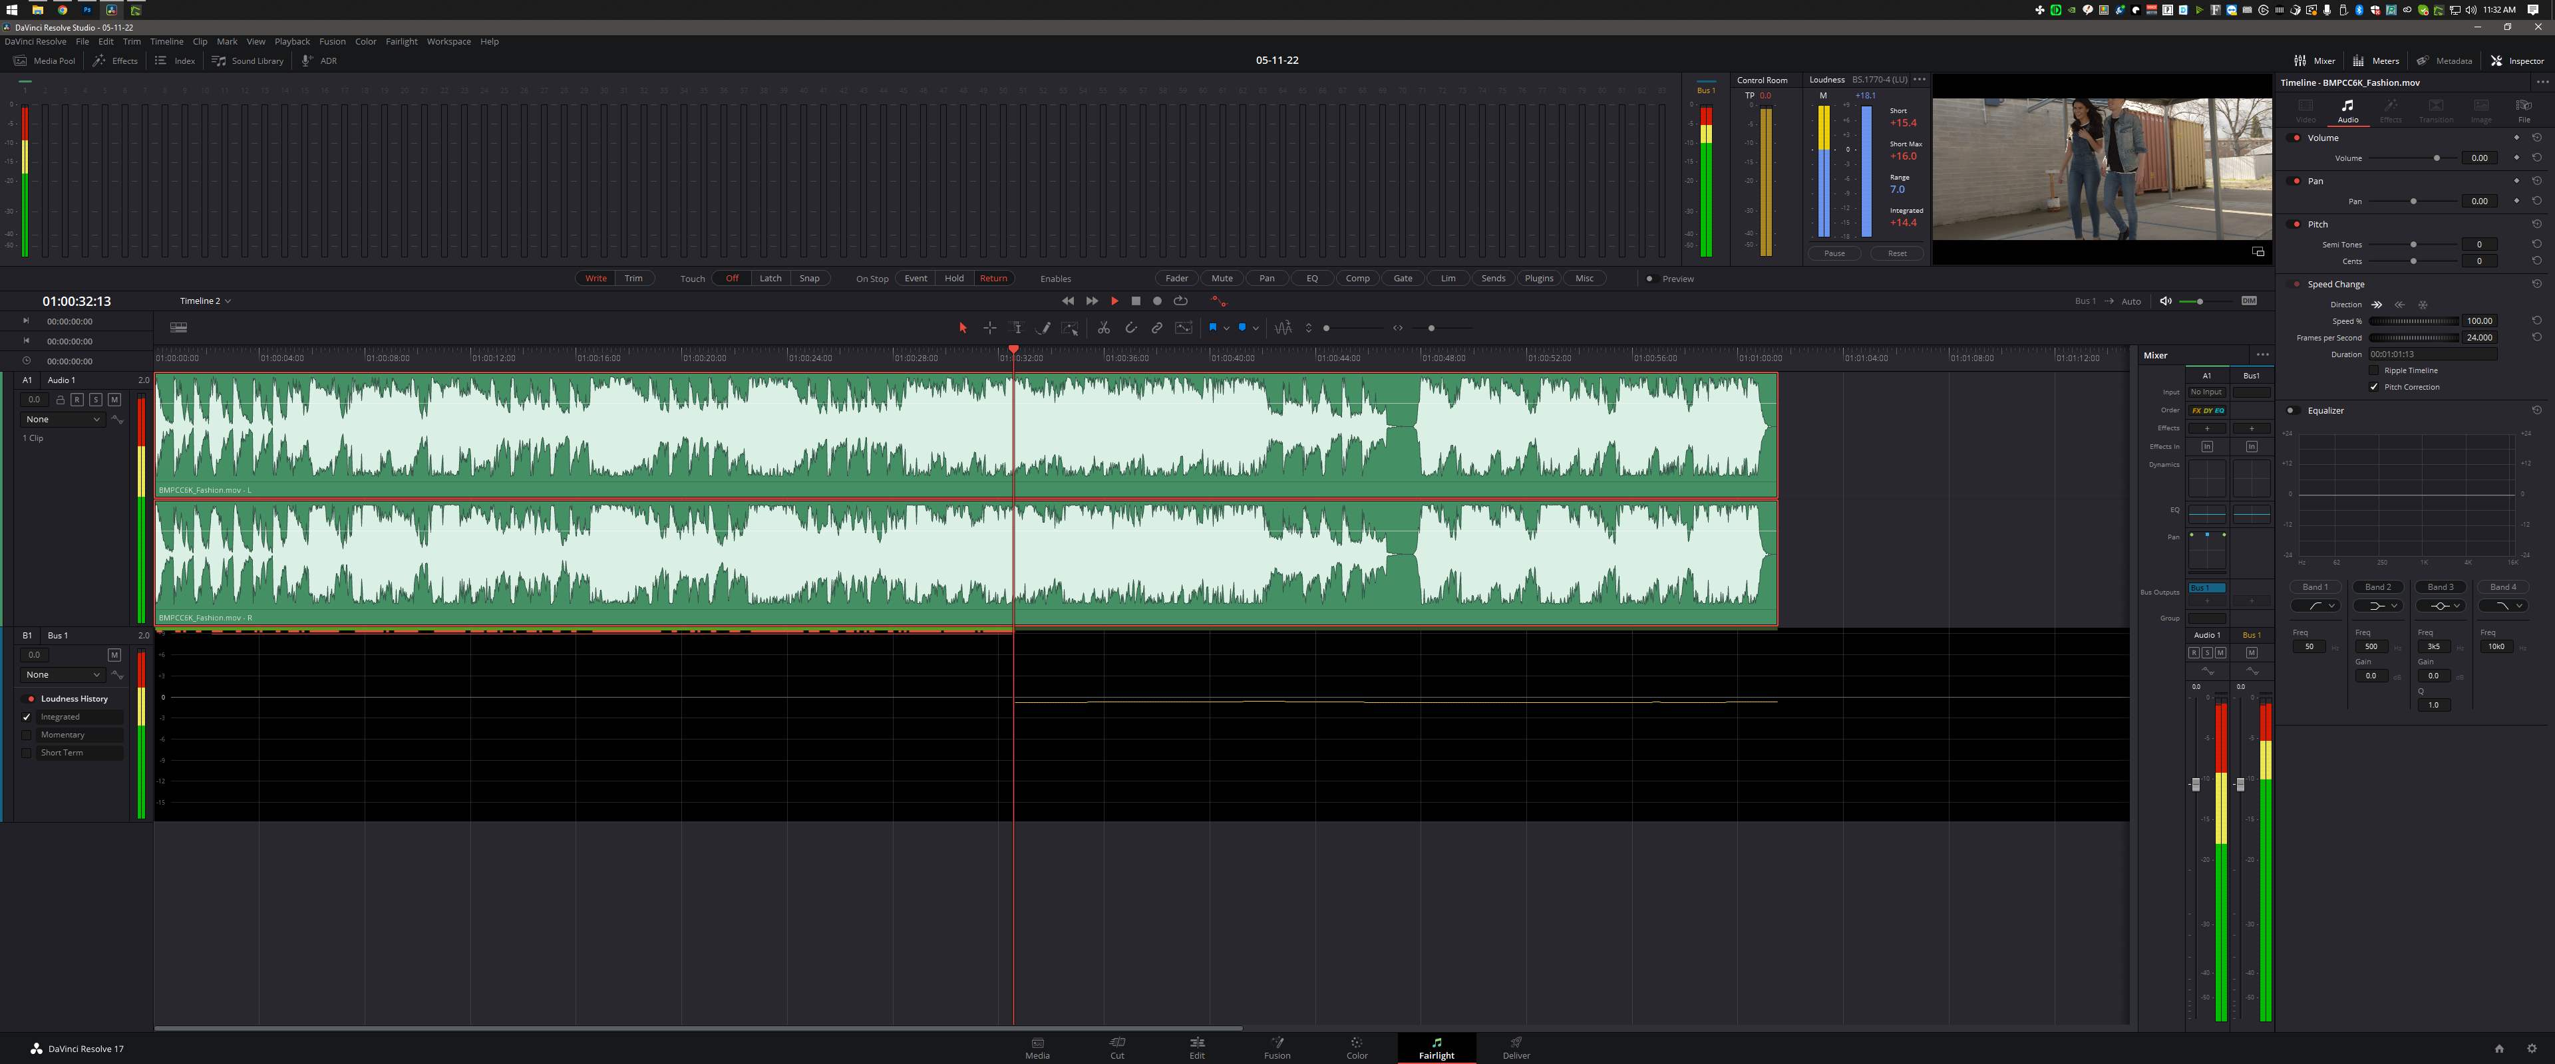The image size is (2555, 1064).
Task: Open the Mixer panel three-dot options
Action: coord(2262,355)
